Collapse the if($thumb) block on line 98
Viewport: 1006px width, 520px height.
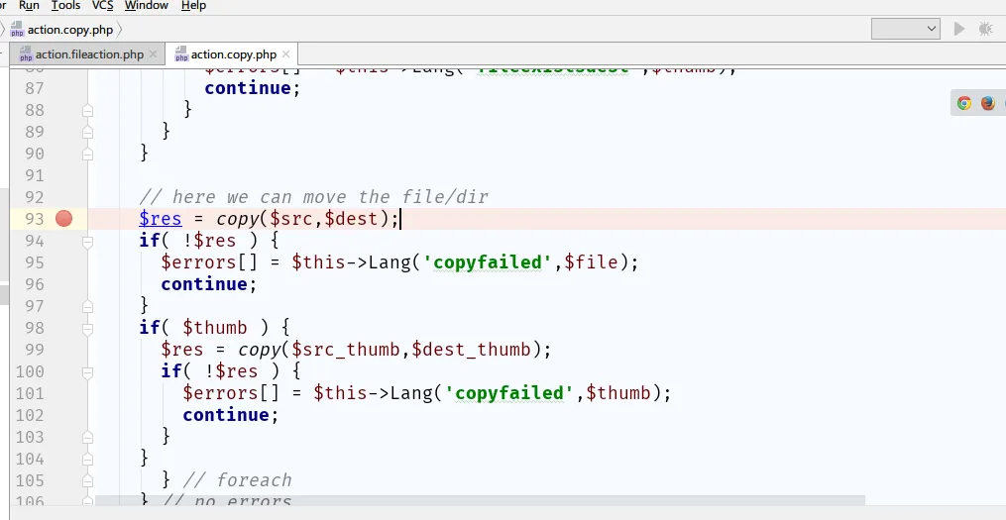[87, 328]
